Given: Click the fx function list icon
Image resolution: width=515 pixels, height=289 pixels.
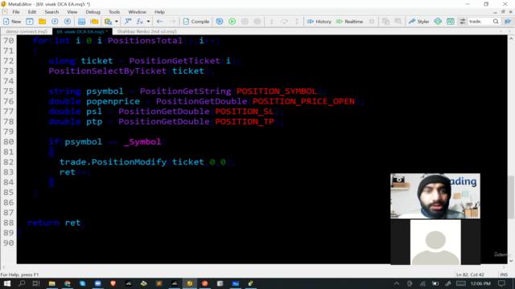Looking at the screenshot, I should tap(140, 22).
